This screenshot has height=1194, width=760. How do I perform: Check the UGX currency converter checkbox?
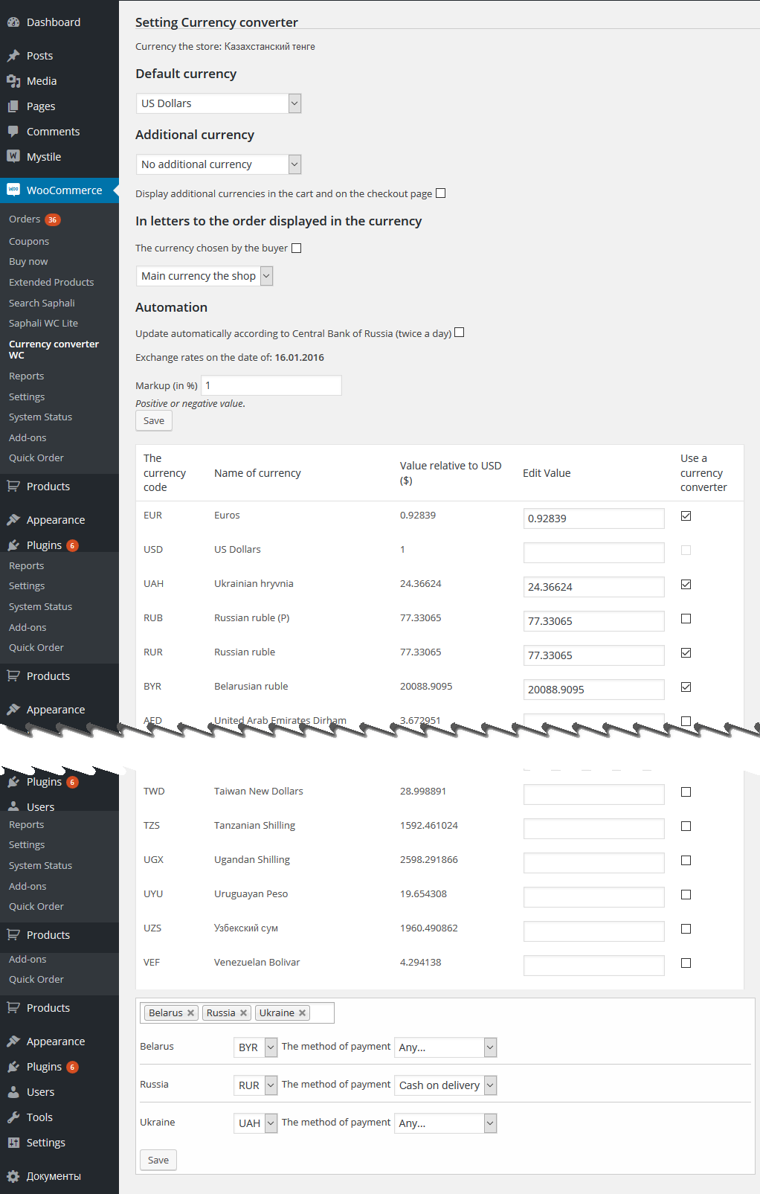click(x=686, y=861)
